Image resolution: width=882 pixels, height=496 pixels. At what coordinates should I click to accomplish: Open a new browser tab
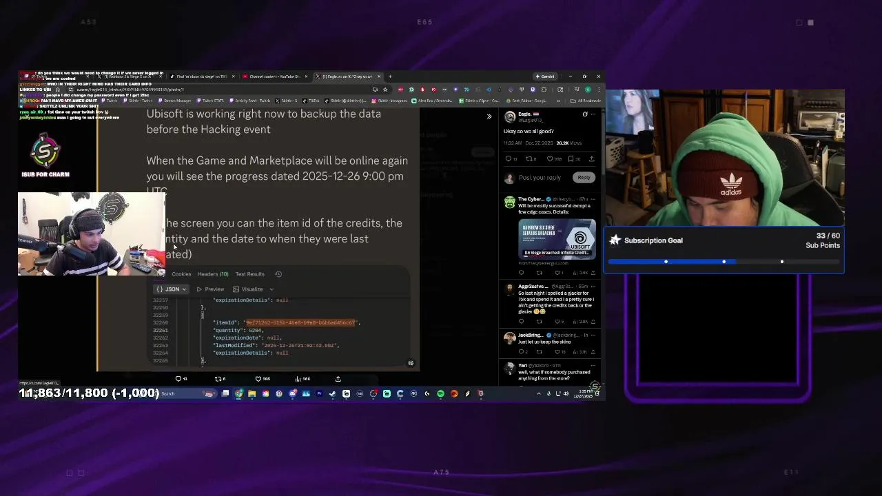point(390,76)
